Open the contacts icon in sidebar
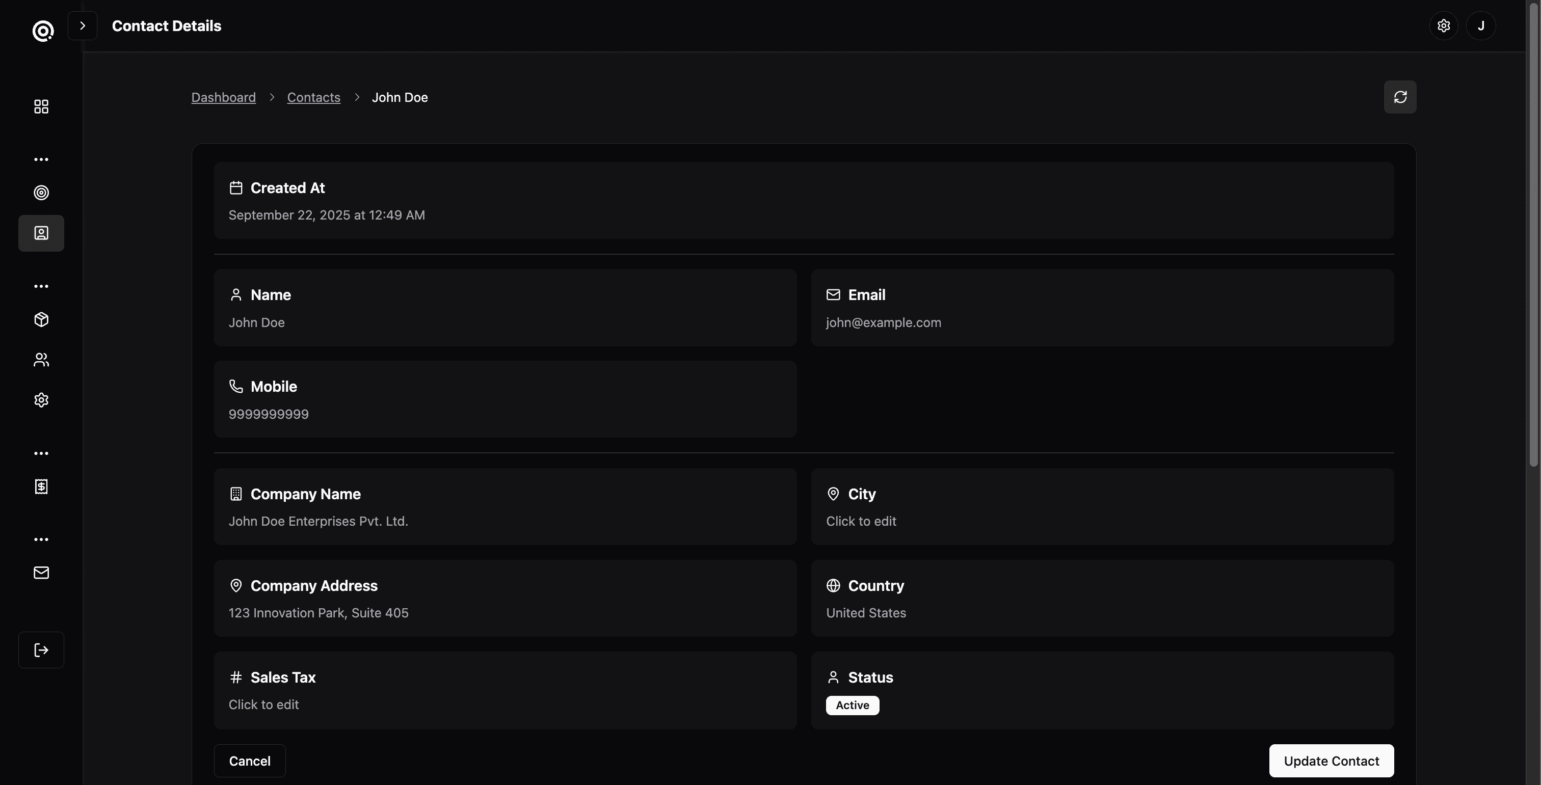The width and height of the screenshot is (1541, 785). (x=41, y=233)
